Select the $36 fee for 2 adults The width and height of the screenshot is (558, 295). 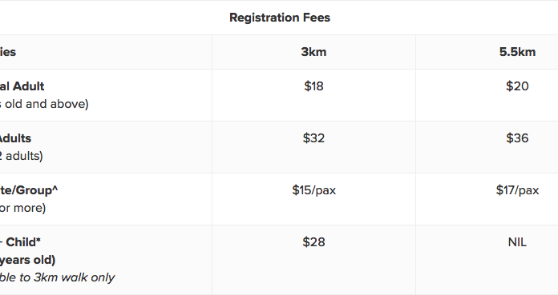(517, 138)
